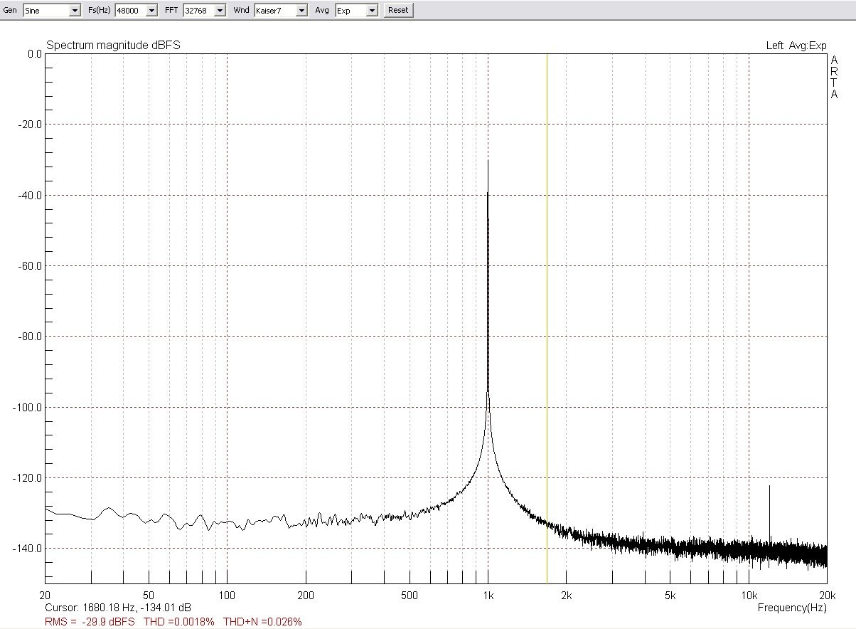Image resolution: width=856 pixels, height=629 pixels.
Task: Open the Wnd window type dropdown
Action: tap(282, 11)
